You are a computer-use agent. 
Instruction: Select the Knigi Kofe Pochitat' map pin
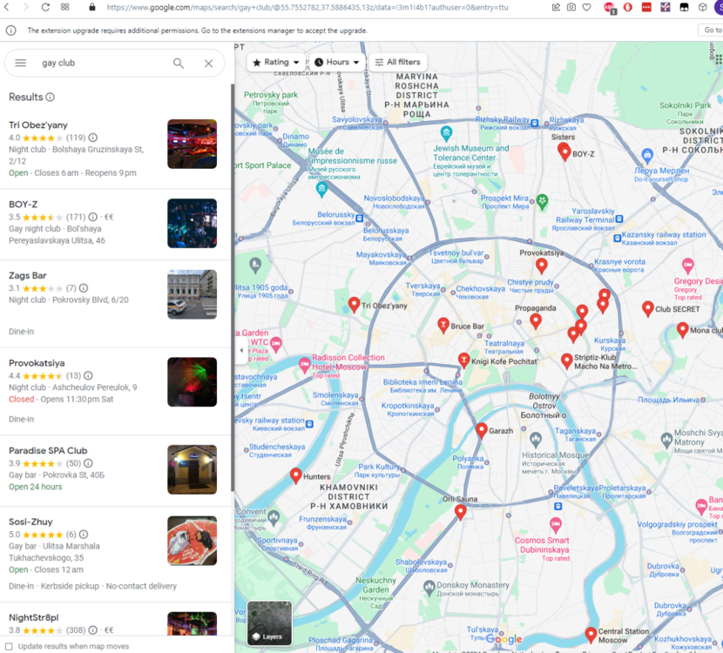point(464,360)
